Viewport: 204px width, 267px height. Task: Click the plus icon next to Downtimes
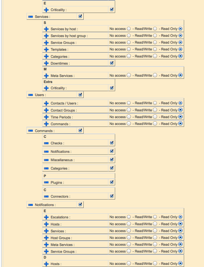point(46,63)
